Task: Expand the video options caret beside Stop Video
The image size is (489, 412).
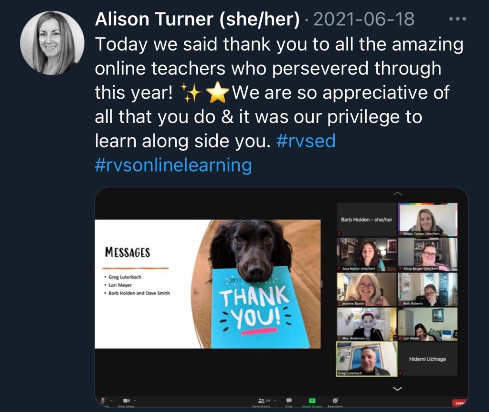Action: [135, 401]
